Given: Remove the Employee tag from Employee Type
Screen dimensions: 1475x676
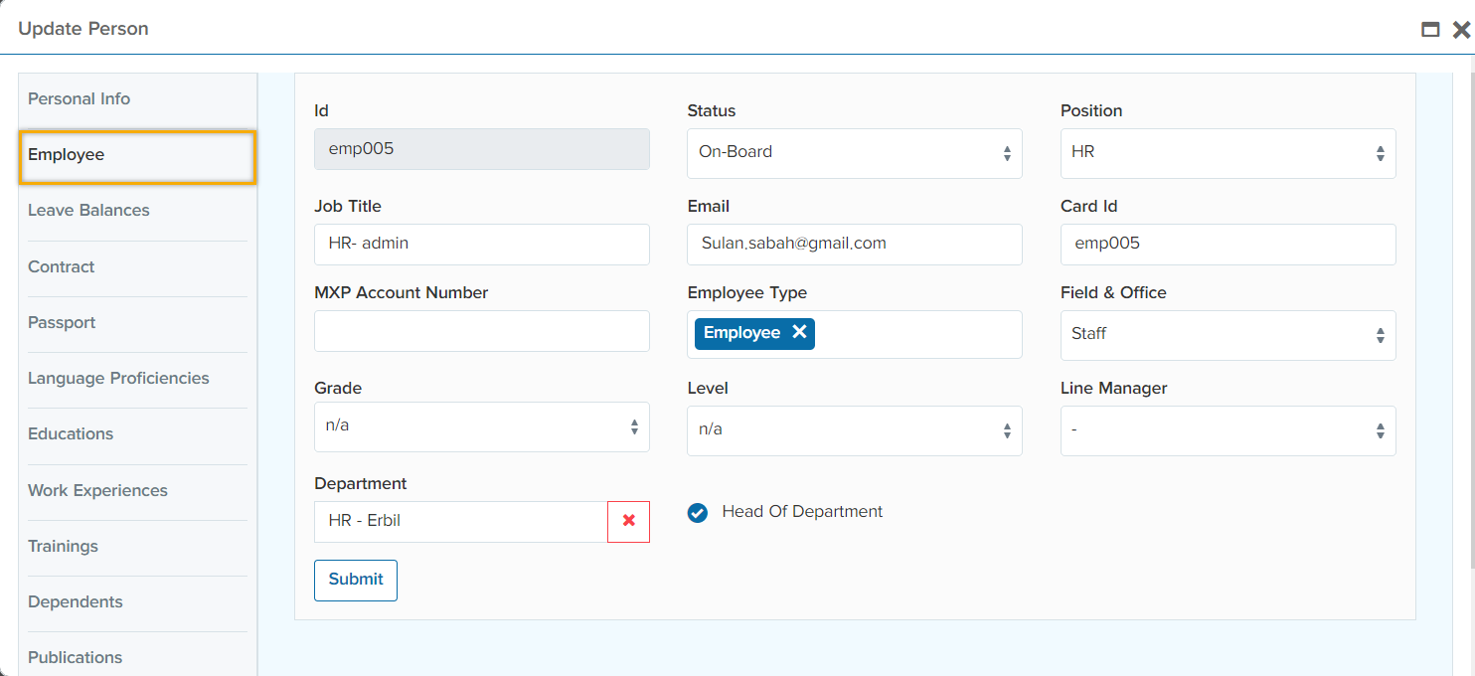Looking at the screenshot, I should [799, 333].
